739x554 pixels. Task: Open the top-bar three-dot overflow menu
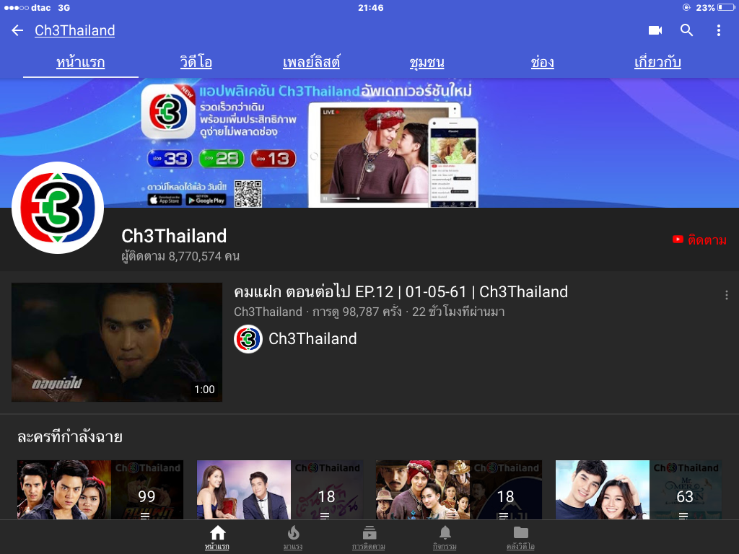[x=718, y=30]
